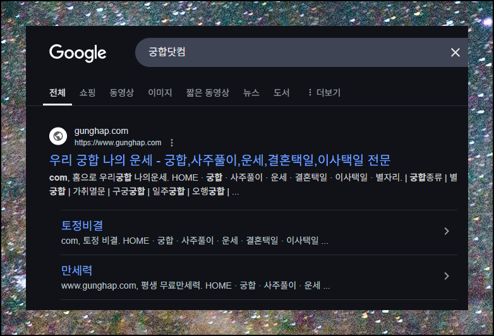
Task: Open the 우리 궁합 나의 운세 result title
Action: 220,160
